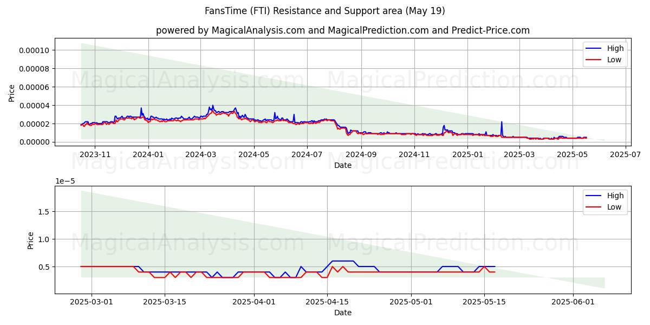Click the top chart's x-axis label '2024-03'

[x=200, y=154]
